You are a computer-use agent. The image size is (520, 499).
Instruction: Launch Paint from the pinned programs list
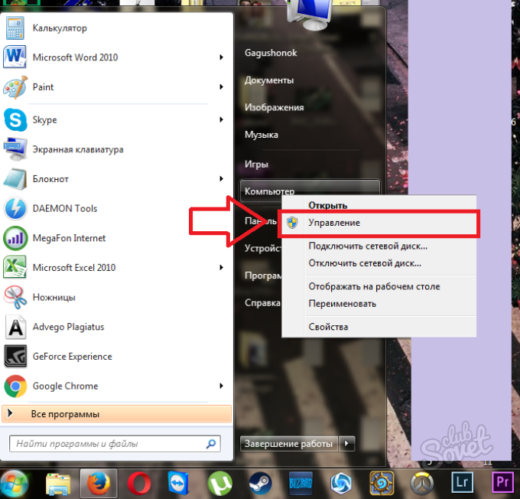pos(43,87)
